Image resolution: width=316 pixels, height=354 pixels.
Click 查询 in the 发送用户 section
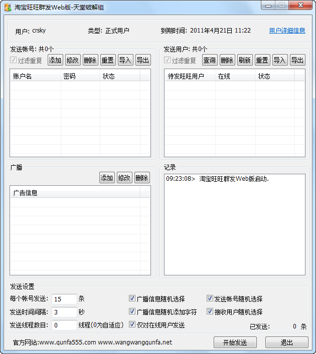point(210,60)
